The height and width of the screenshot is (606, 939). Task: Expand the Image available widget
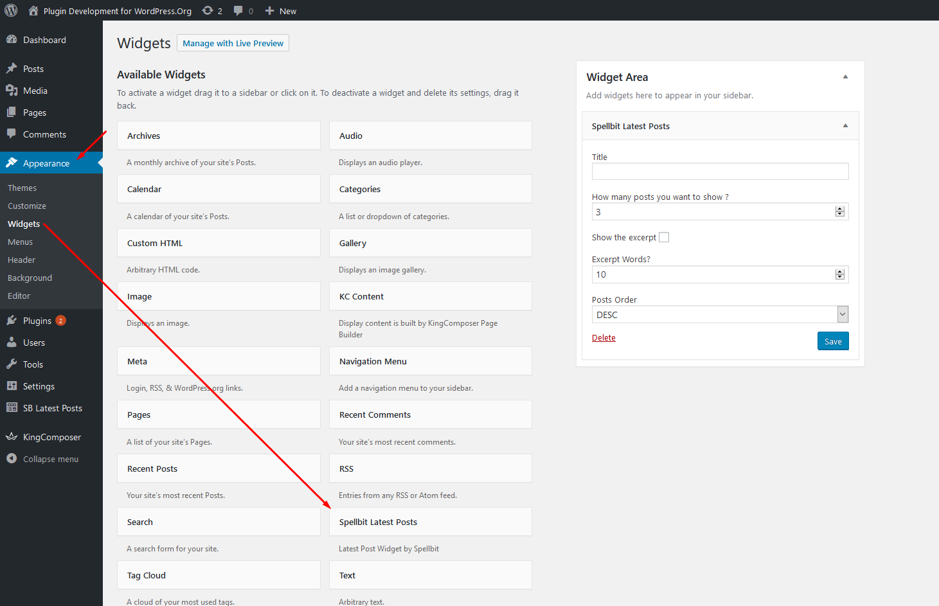coord(219,296)
